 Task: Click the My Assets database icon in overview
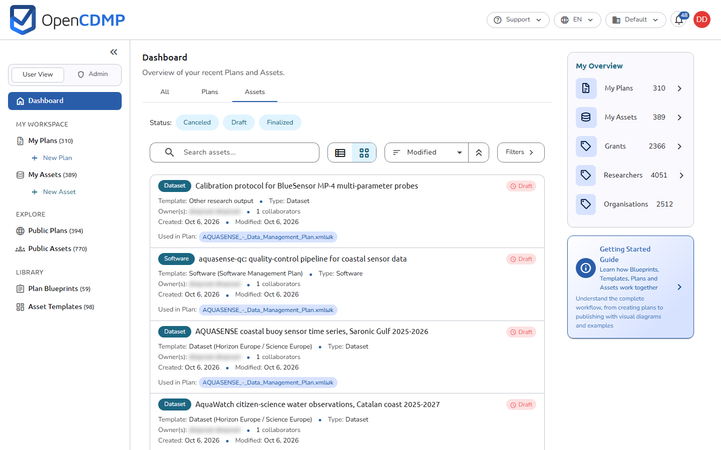pyautogui.click(x=586, y=117)
